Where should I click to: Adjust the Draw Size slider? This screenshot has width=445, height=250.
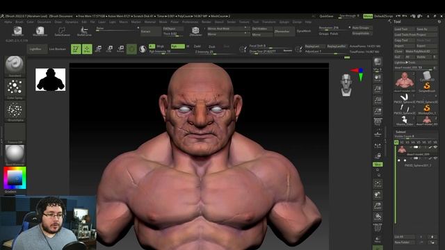pyautogui.click(x=270, y=51)
